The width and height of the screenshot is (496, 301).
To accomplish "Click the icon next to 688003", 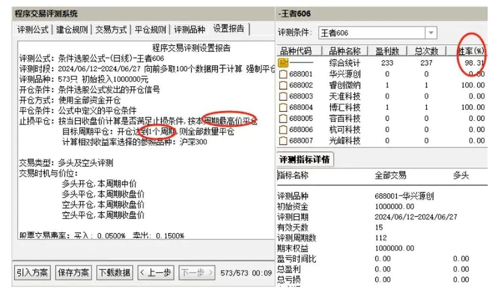I will pos(283,96).
